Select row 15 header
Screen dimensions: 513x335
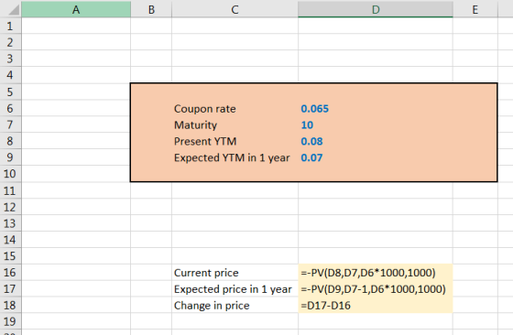[x=10, y=256]
